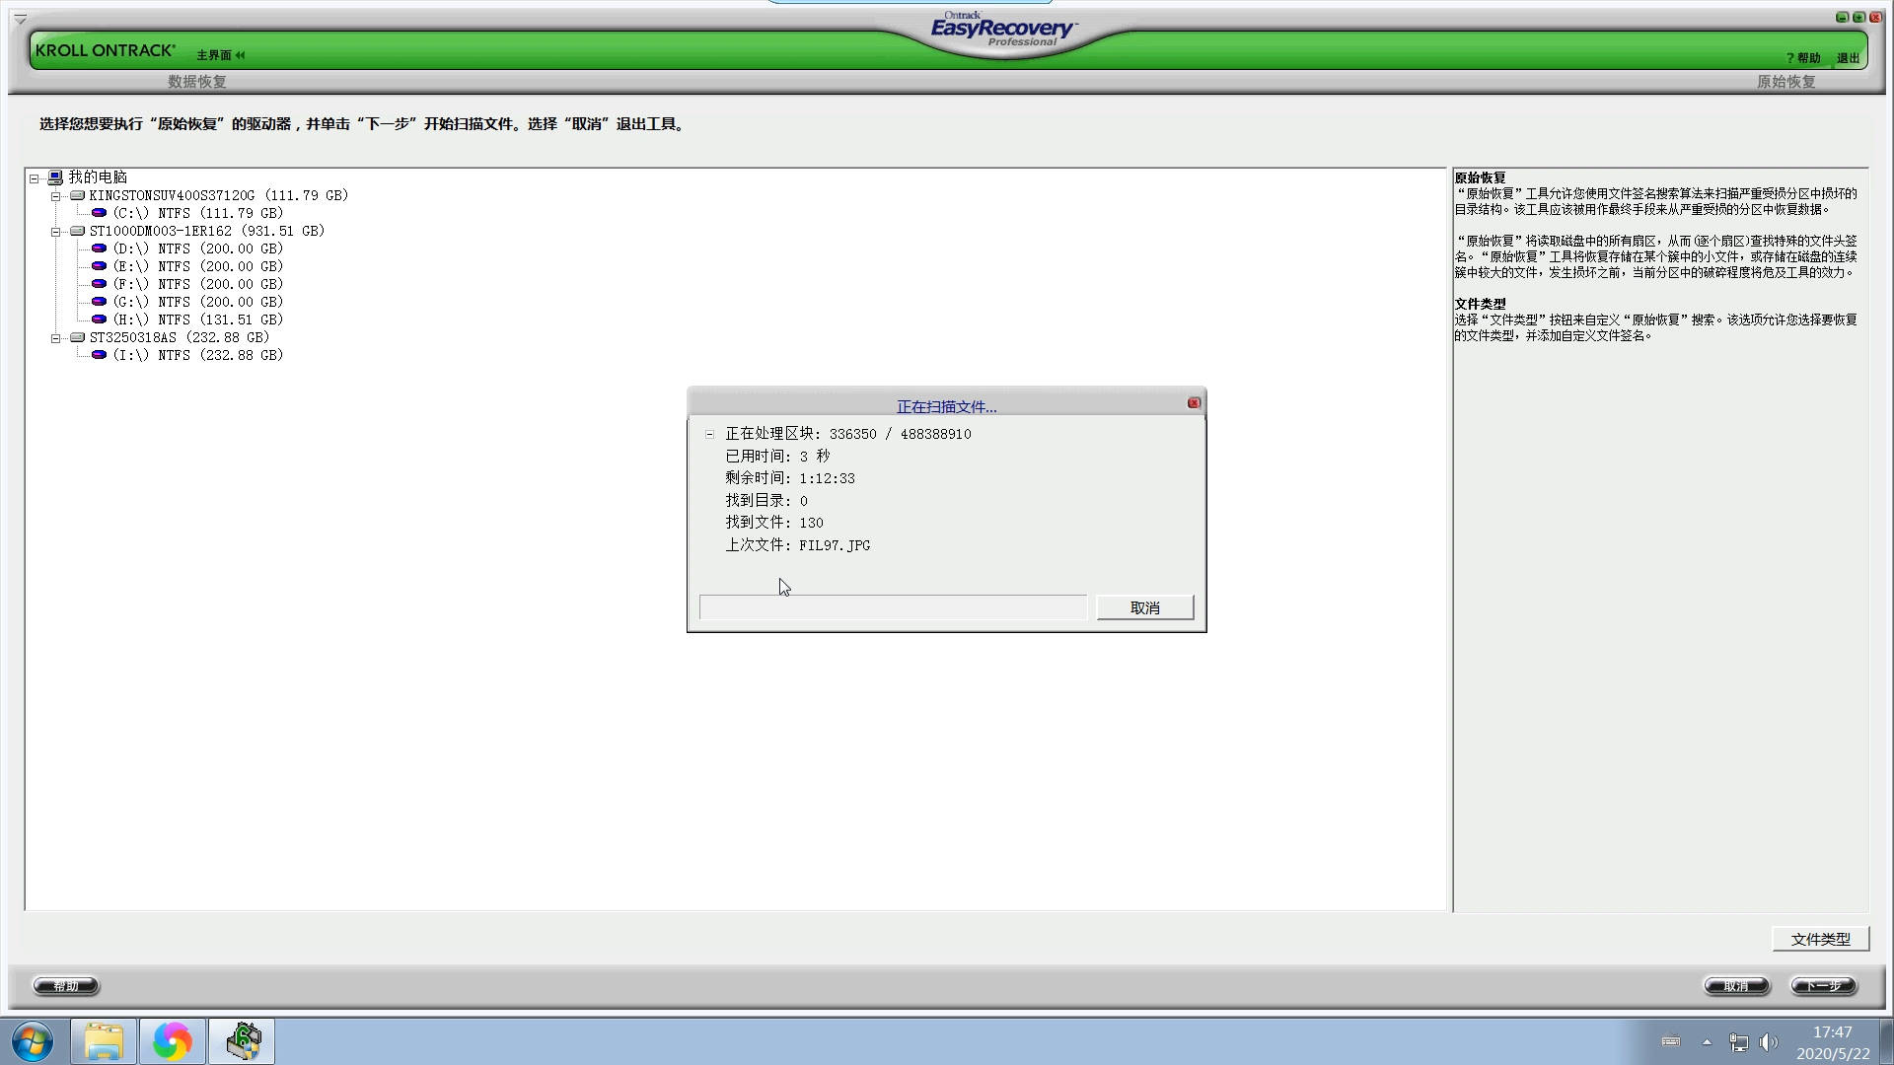Click 退出 to exit the application
The image size is (1894, 1065).
[x=1848, y=58]
